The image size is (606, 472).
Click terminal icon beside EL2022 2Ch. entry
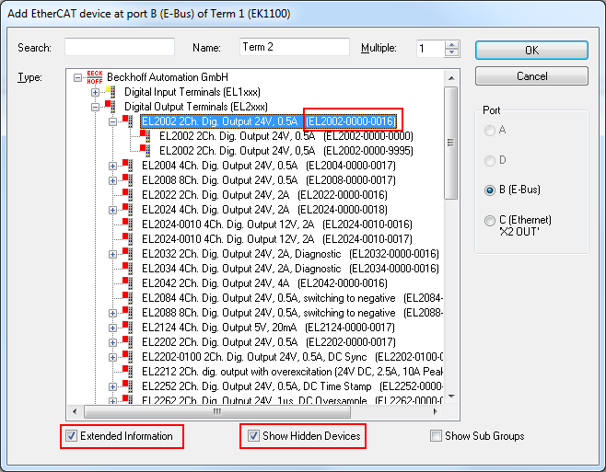click(128, 195)
